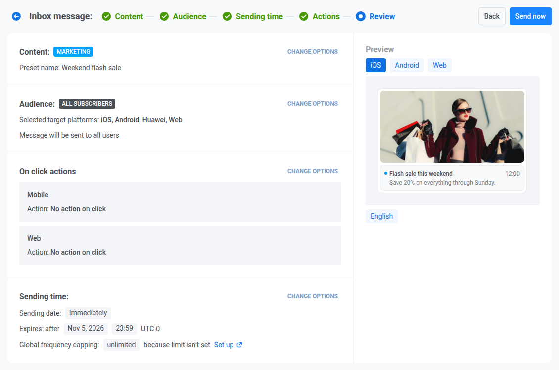This screenshot has width=559, height=370.
Task: Open the Set up external link icon
Action: [239, 345]
